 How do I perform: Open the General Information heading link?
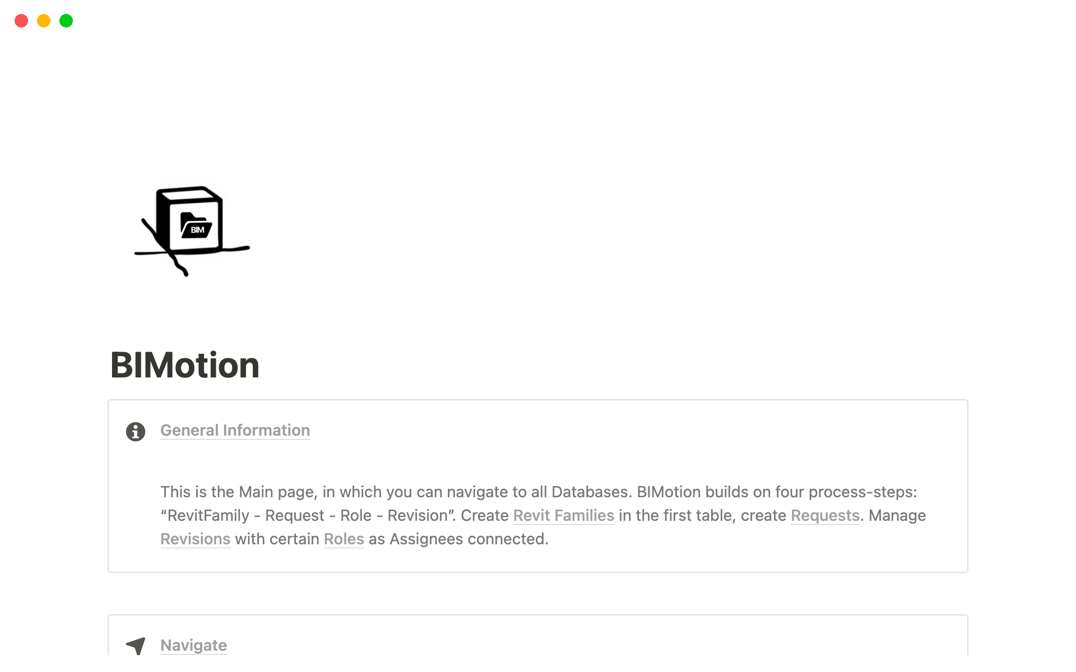235,430
